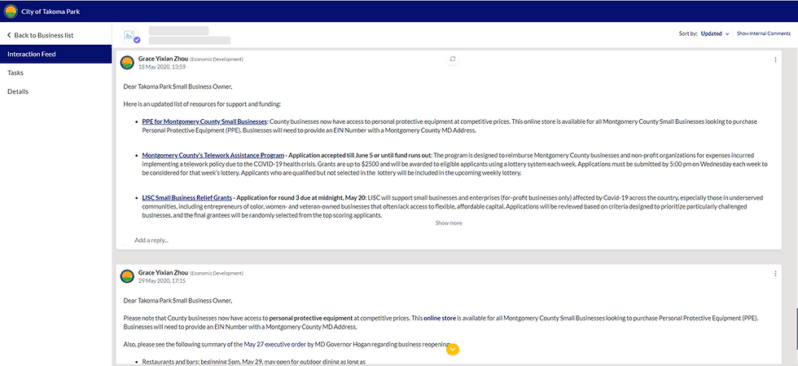This screenshot has height=366, width=798.
Task: Click the refresh icon on the feed
Action: 453,60
